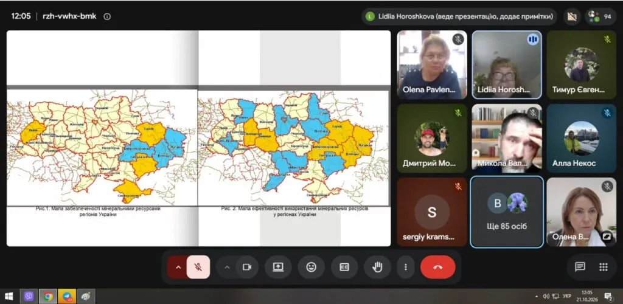This screenshot has height=304, width=623.
Task: Open chat panel icon
Action: click(x=580, y=267)
